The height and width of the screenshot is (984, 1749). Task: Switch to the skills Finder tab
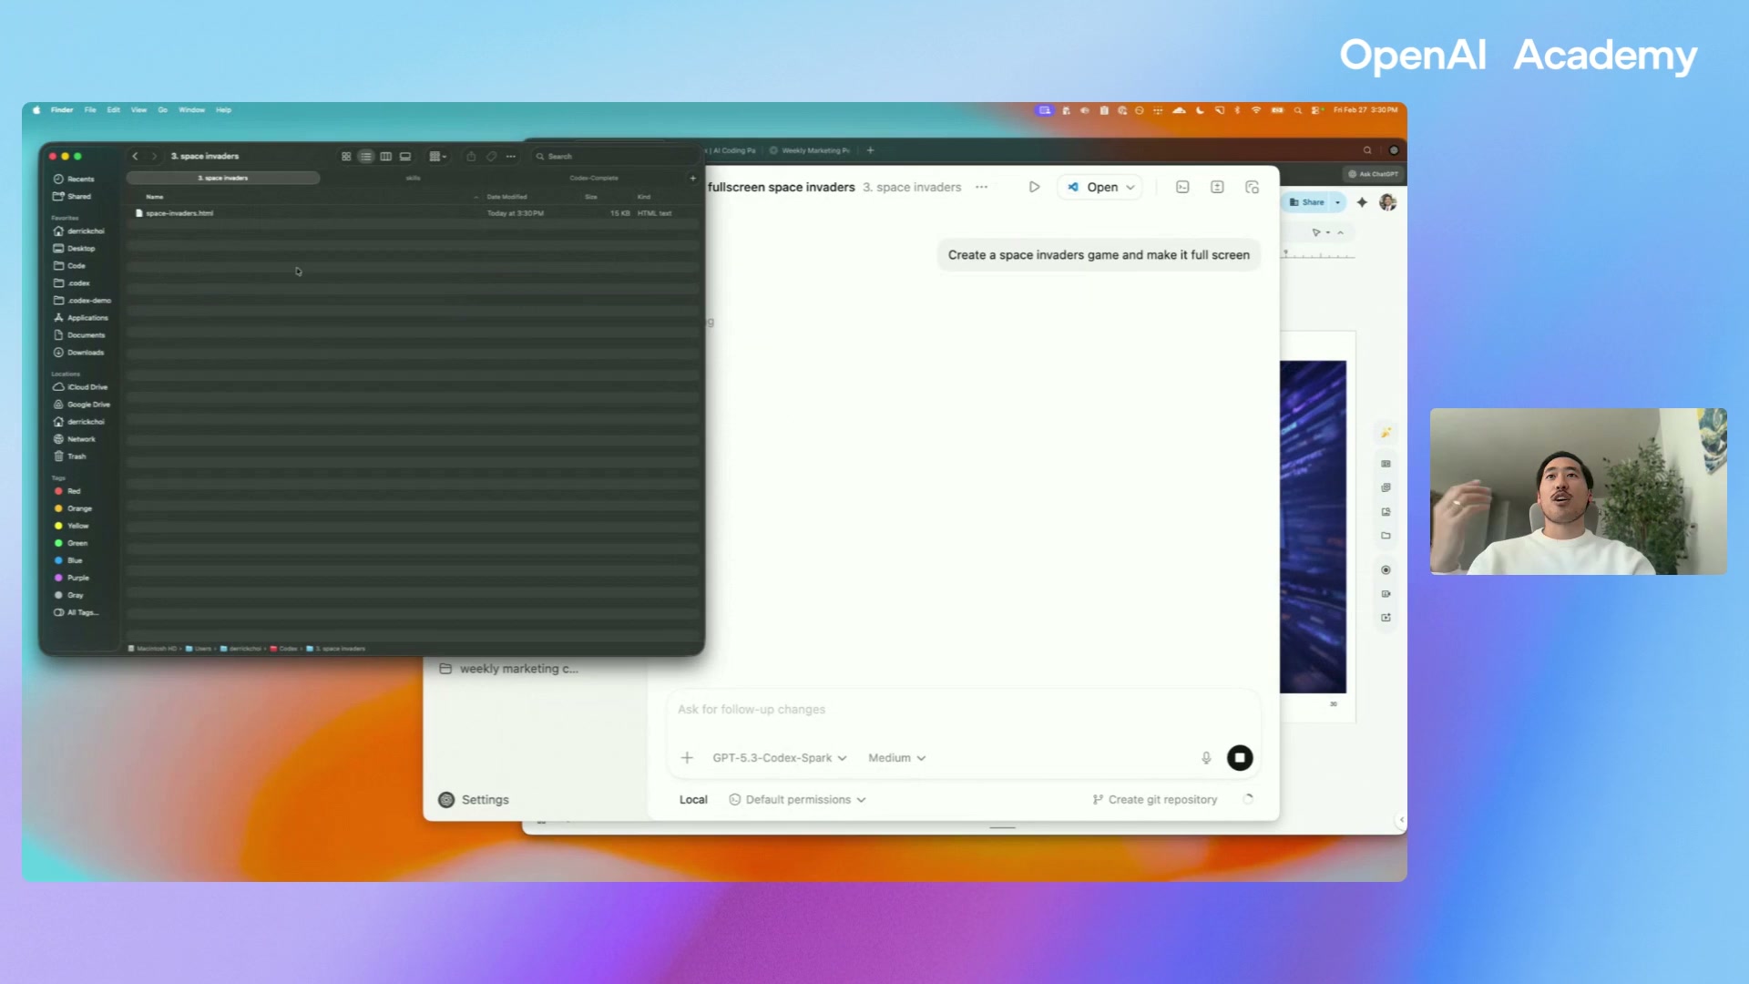[x=413, y=179]
